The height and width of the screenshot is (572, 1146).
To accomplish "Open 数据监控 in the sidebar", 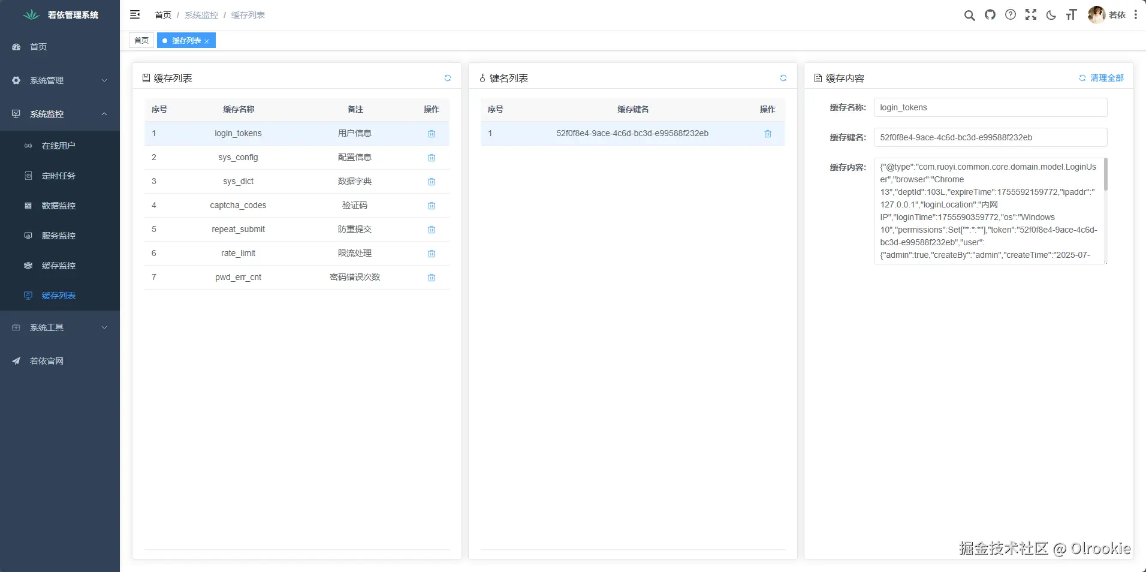I will (x=60, y=206).
